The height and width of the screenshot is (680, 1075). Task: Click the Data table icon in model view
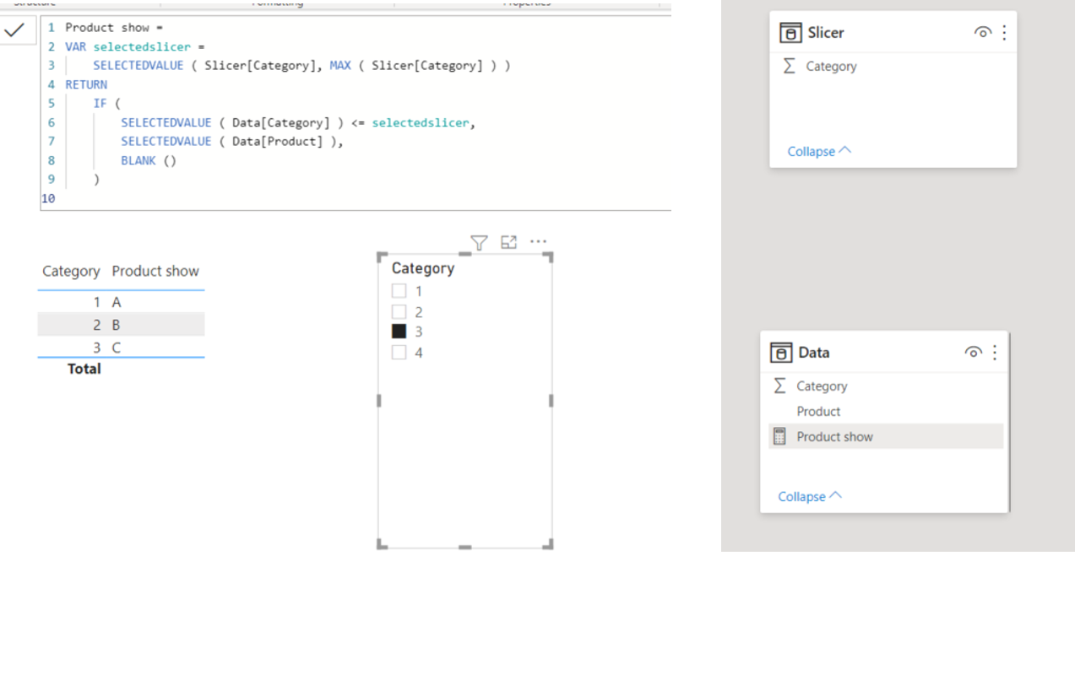point(781,353)
